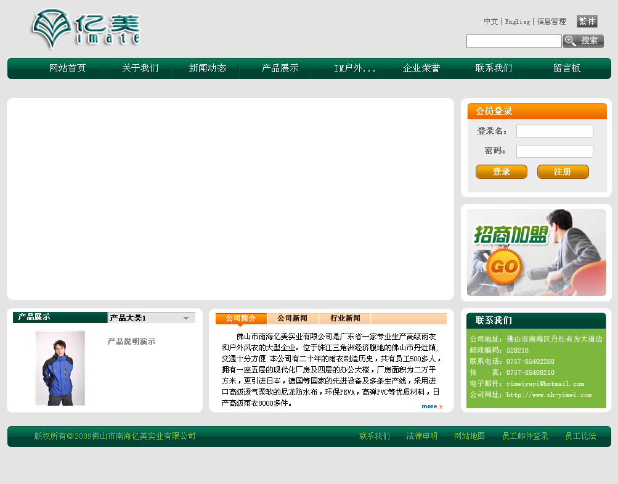Click the 登录名 username input field
This screenshot has width=618, height=484.
point(554,131)
